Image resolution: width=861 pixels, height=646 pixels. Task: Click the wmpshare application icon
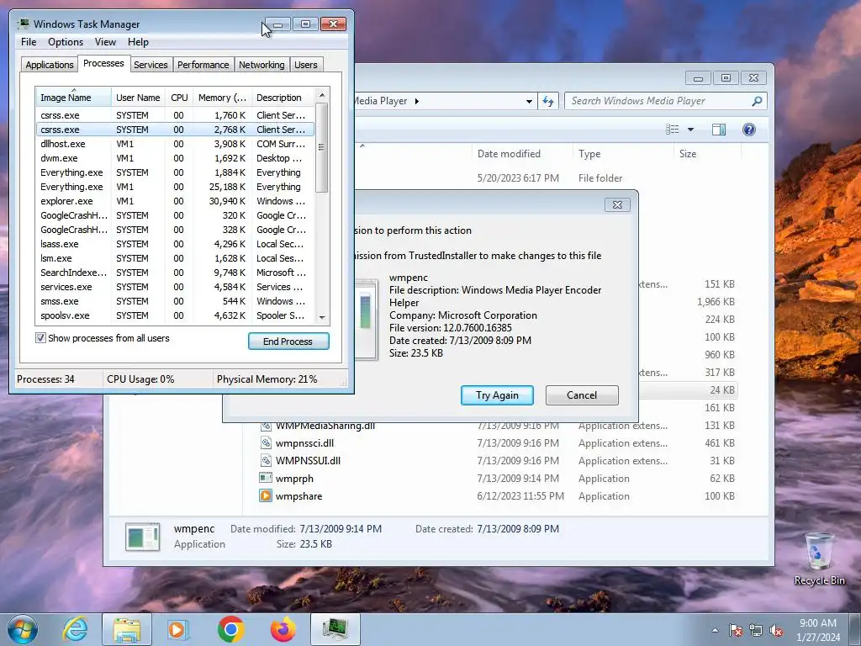(265, 495)
